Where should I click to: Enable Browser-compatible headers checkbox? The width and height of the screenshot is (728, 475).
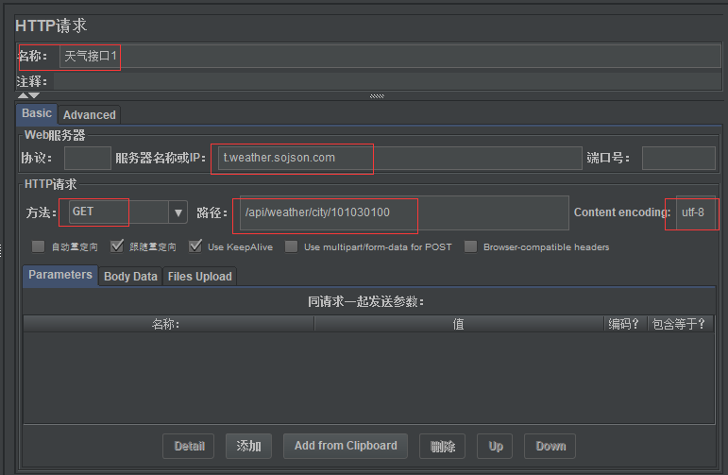click(x=471, y=246)
